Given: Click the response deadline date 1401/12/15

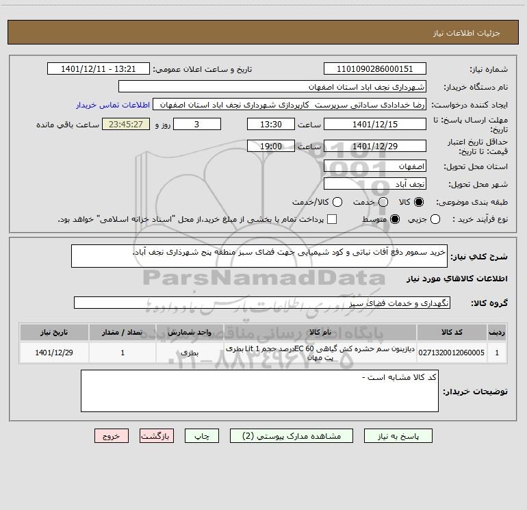Looking at the screenshot, I should pyautogui.click(x=375, y=125).
